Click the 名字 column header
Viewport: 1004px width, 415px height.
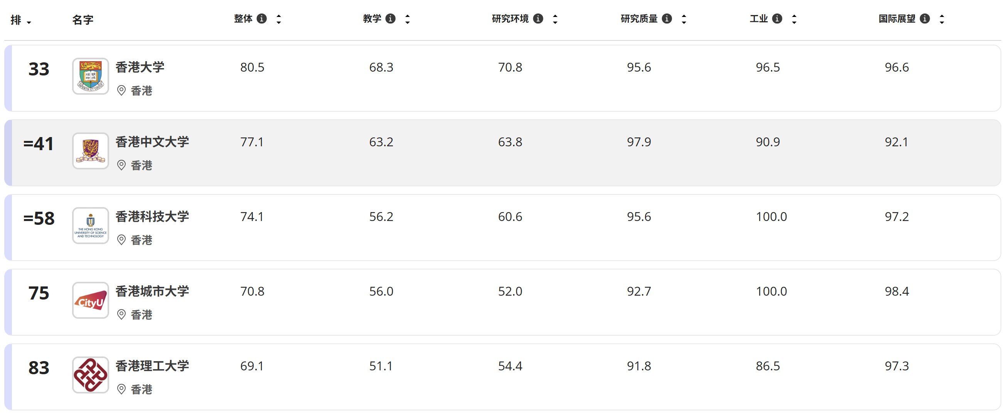83,20
